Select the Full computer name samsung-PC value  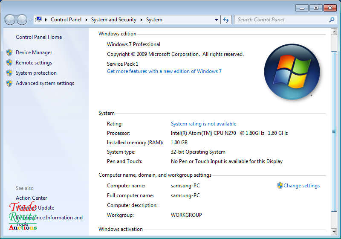click(185, 195)
